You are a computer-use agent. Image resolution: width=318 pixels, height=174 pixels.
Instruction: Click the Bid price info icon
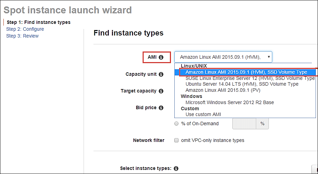pyautogui.click(x=161, y=108)
